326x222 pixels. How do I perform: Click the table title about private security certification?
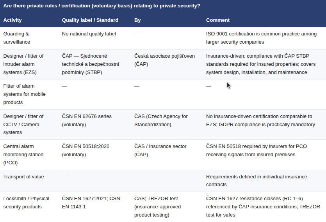coord(102,6)
